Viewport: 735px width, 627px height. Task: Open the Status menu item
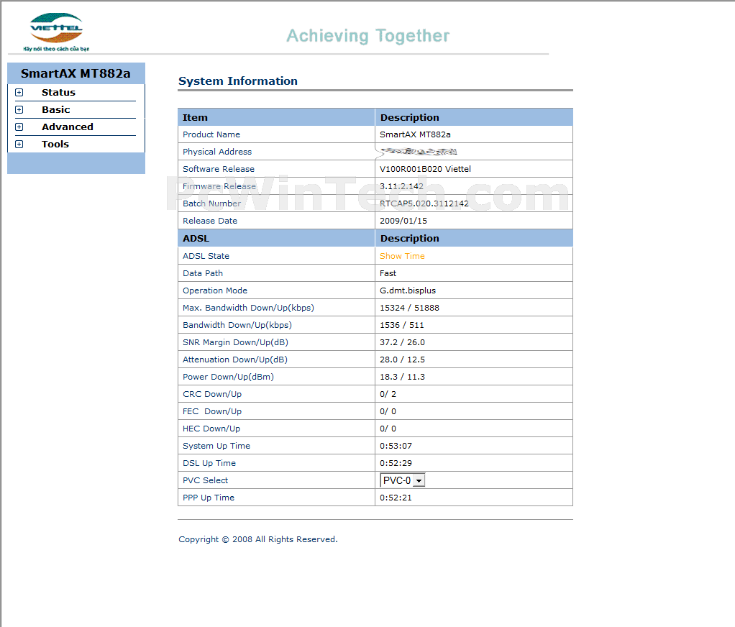click(58, 92)
